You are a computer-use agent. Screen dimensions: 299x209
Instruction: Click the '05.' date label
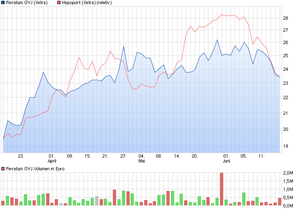tap(244, 156)
